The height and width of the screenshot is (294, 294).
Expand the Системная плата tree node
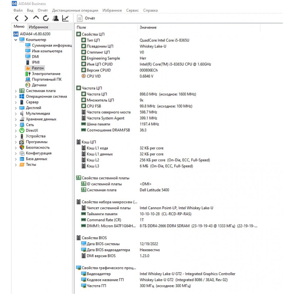(16, 91)
